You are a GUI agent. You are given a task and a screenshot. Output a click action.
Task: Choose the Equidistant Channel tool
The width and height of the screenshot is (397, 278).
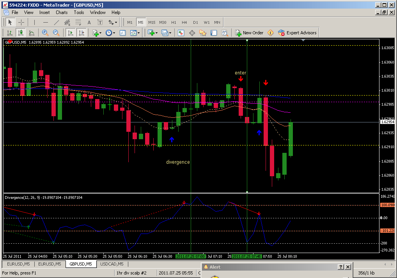(67, 22)
